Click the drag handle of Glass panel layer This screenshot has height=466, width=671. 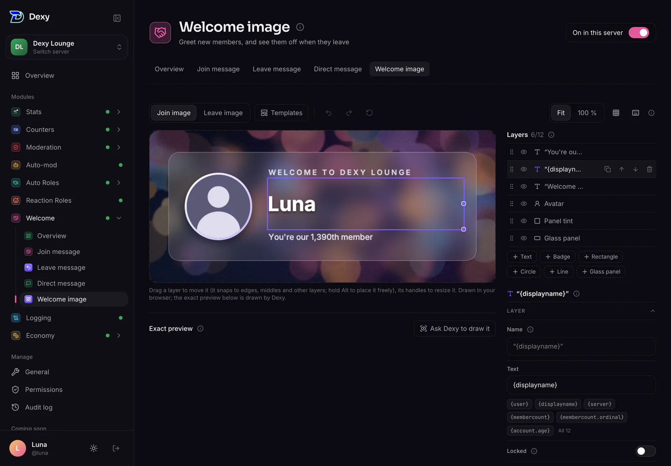512,238
